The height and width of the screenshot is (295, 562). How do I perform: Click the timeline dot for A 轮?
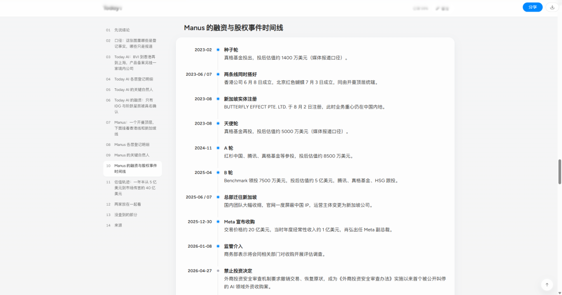pos(218,148)
